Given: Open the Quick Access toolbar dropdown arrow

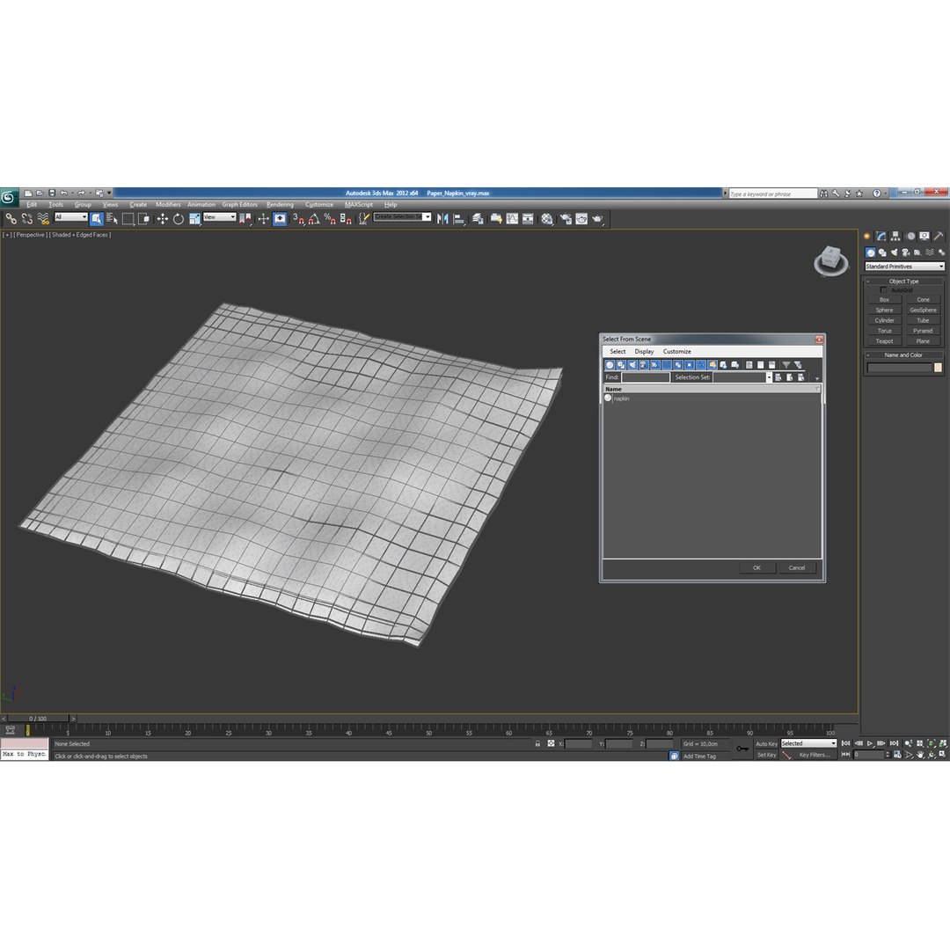Looking at the screenshot, I should click(x=110, y=193).
